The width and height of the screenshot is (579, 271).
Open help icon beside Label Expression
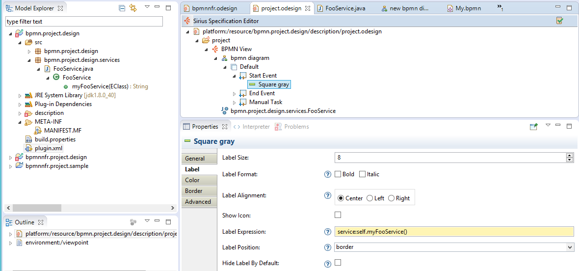pos(327,232)
